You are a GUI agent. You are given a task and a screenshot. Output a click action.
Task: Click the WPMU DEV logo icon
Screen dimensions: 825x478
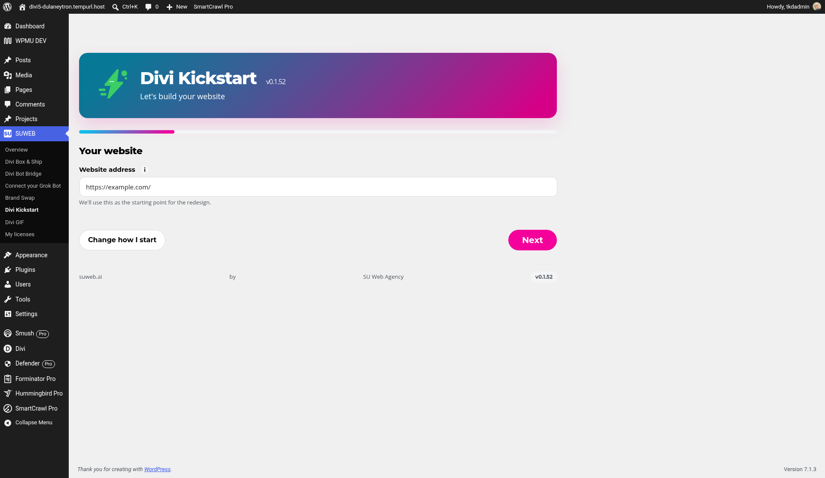click(x=8, y=41)
